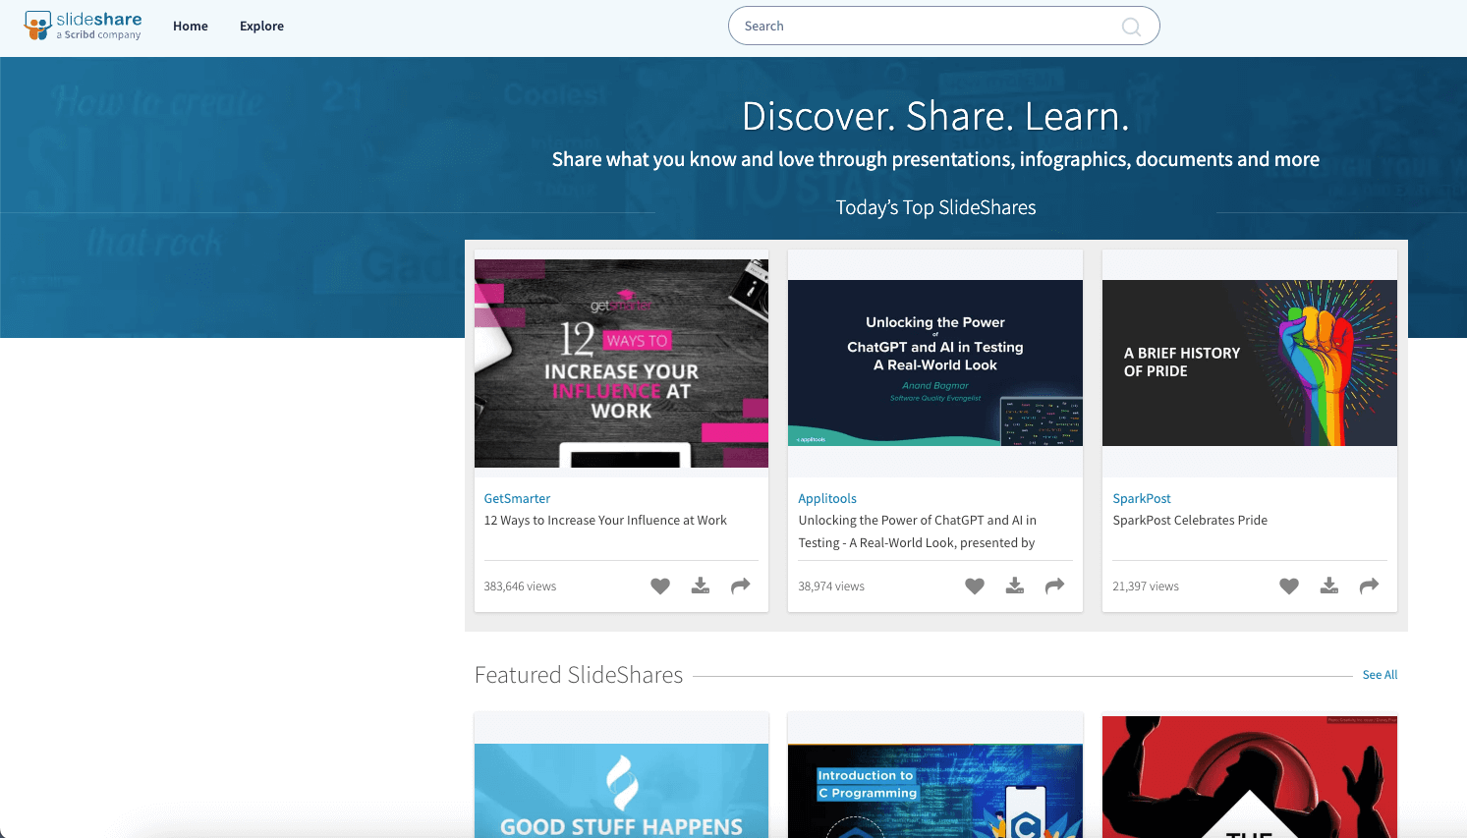Download the SparkPost slideshow
The width and height of the screenshot is (1467, 838).
(1329, 586)
